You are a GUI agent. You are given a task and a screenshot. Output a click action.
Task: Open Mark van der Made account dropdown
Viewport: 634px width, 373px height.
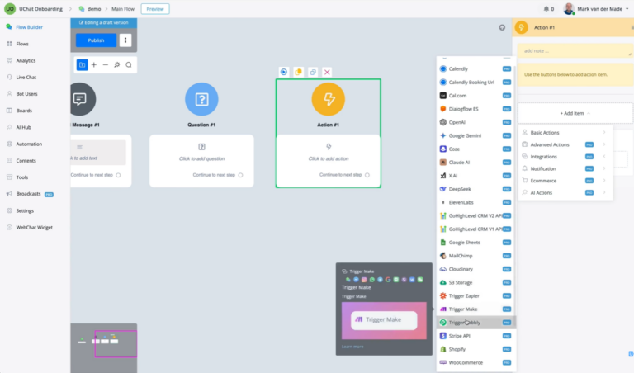pos(596,9)
